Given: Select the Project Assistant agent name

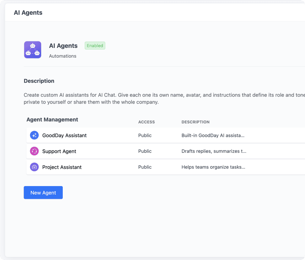Looking at the screenshot, I should [x=62, y=167].
